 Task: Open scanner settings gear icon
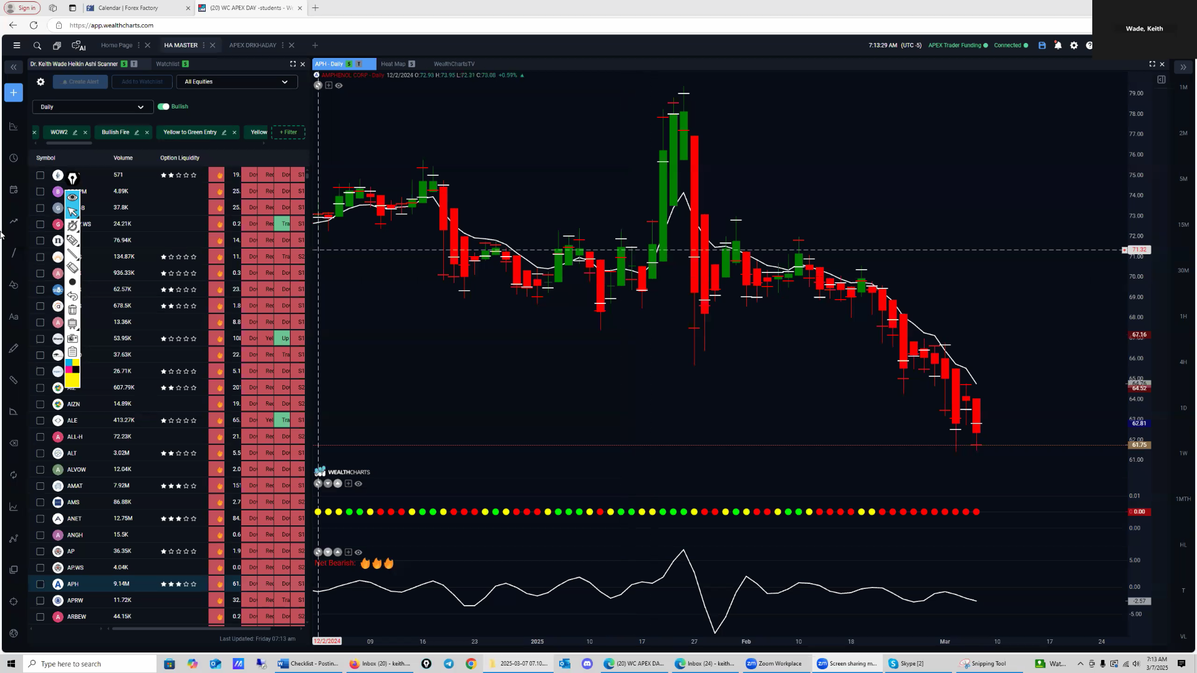[41, 82]
